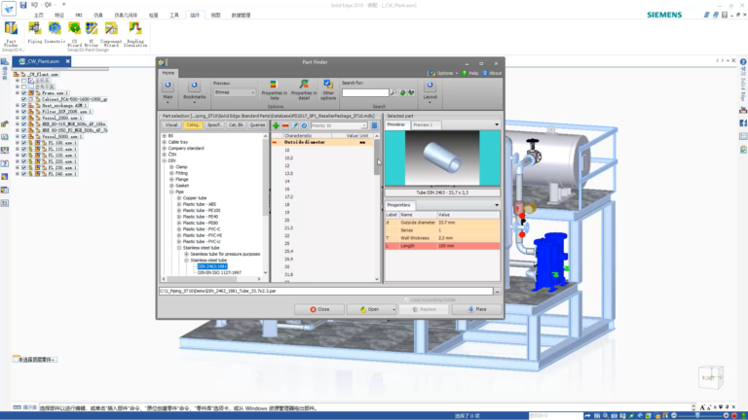Click the Layout blue arrow button

(x=430, y=86)
